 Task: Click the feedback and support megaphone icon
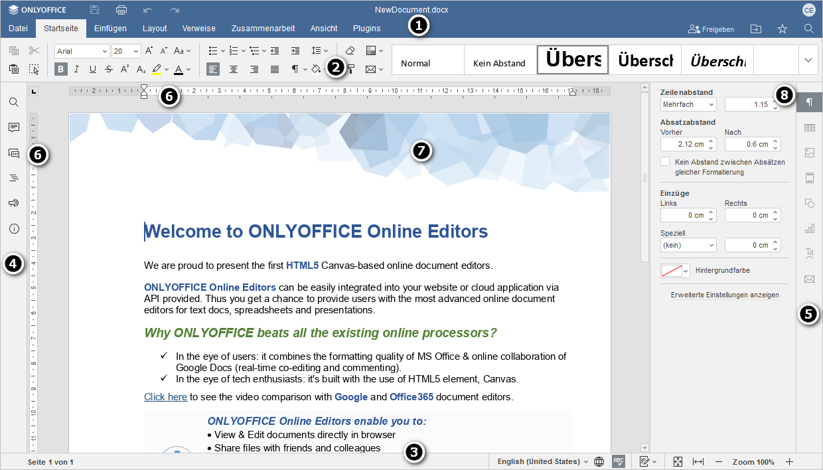pos(14,203)
